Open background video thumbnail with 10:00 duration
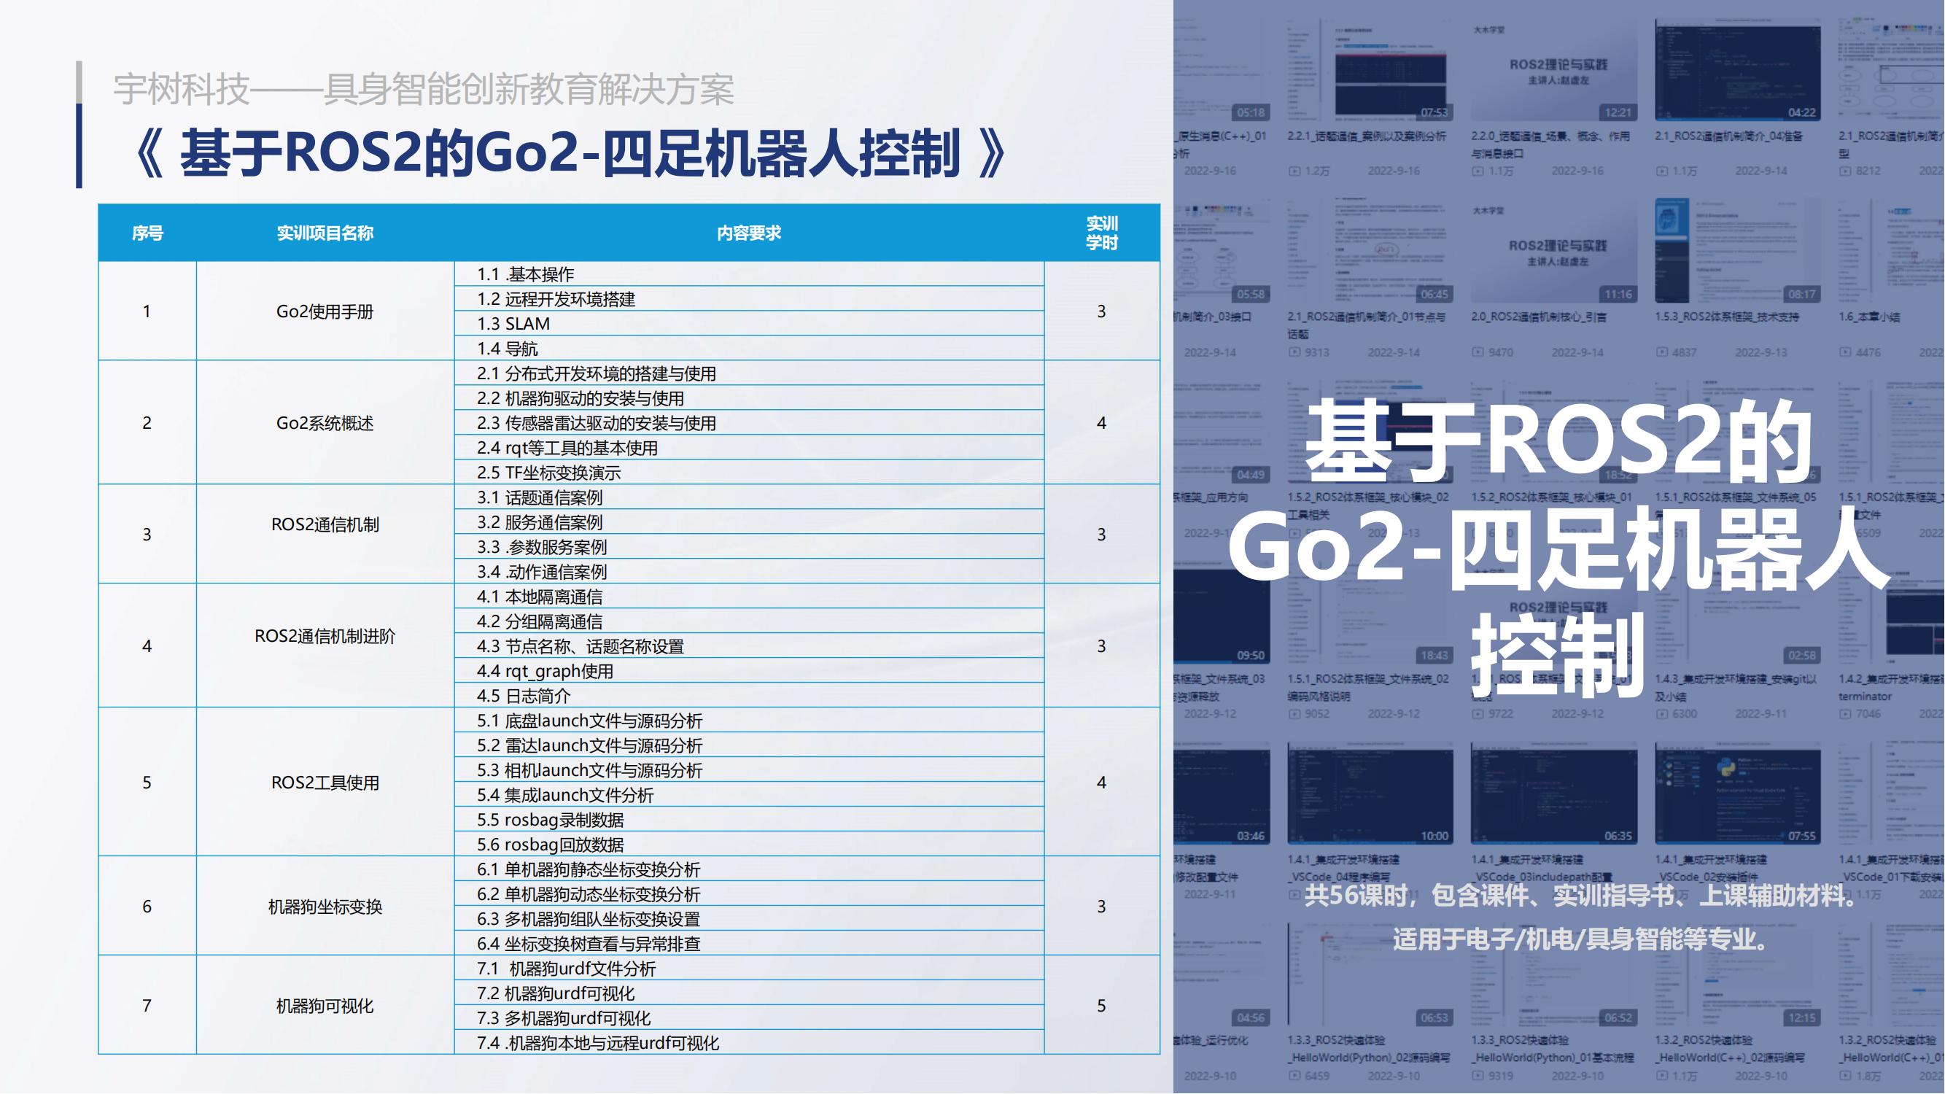 click(1370, 794)
